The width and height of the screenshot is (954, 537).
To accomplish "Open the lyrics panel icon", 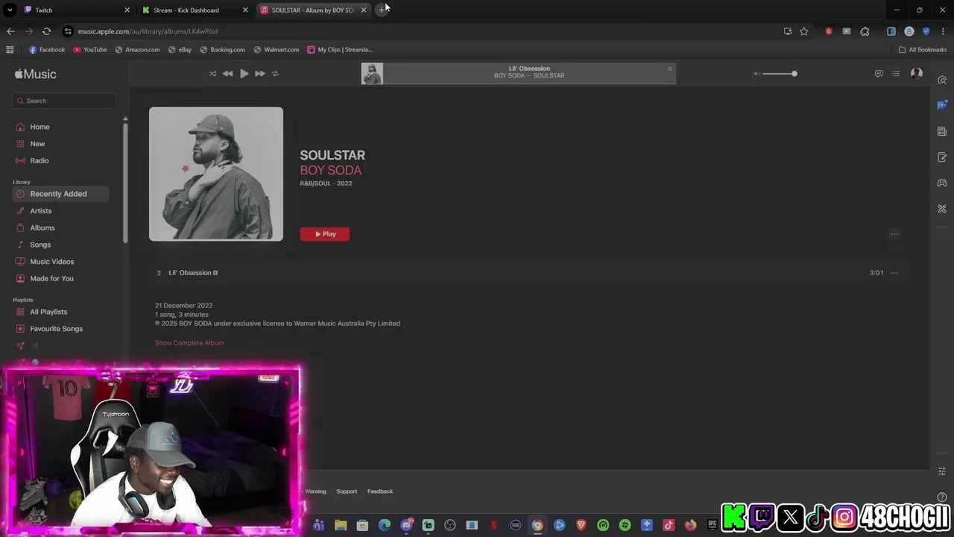I will 879,74.
